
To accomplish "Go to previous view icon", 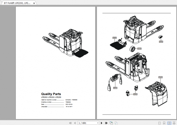I will point(111,123).
